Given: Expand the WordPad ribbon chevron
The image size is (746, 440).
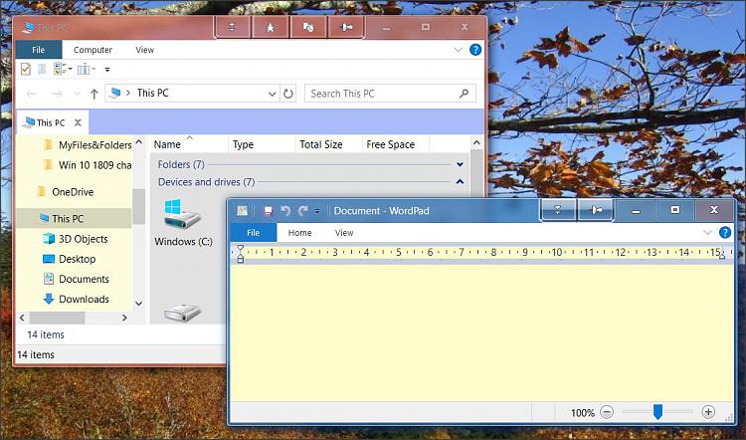Looking at the screenshot, I should 707,232.
